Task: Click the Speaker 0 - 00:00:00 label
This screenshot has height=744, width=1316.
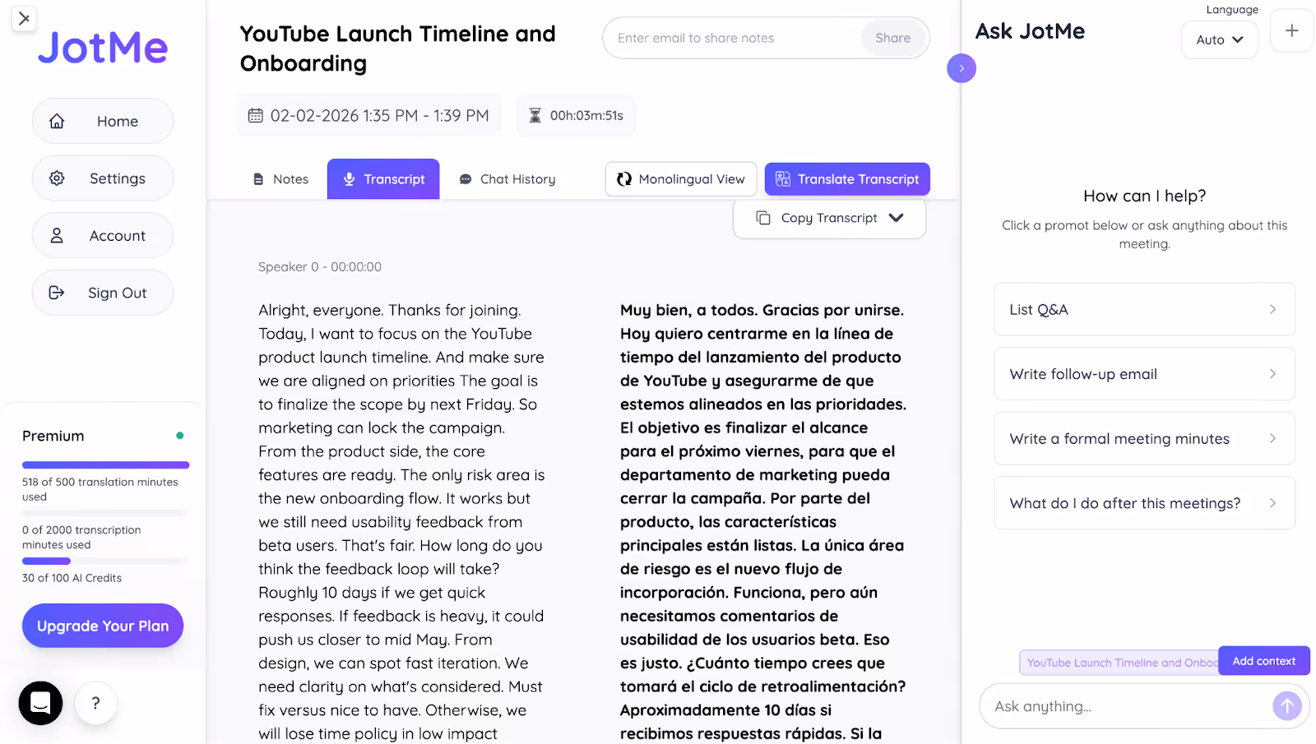Action: click(x=320, y=266)
